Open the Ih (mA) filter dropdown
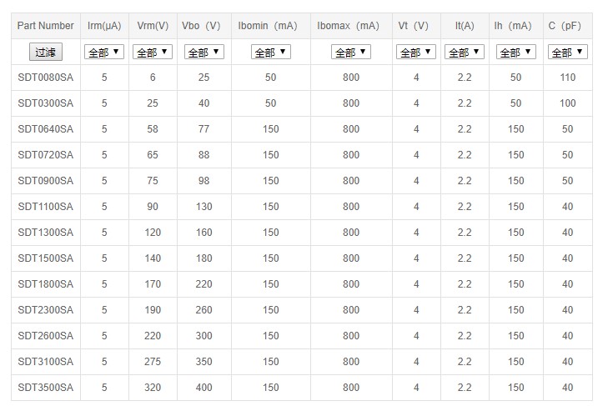The height and width of the screenshot is (406, 613). [x=515, y=52]
